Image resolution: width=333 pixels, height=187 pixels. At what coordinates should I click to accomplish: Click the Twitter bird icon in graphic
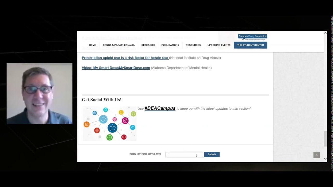point(103,119)
